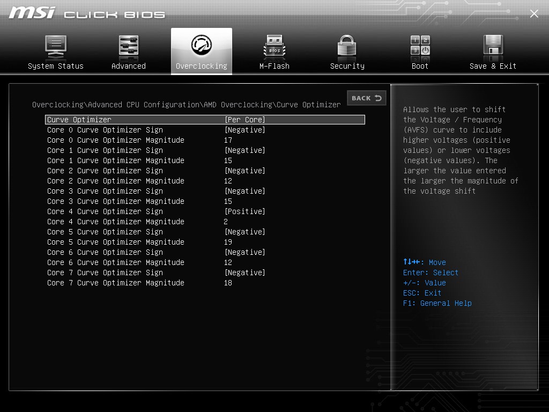Click the Curve Optimizer breadcrumb path
Image resolution: width=549 pixels, height=412 pixels.
click(x=186, y=105)
